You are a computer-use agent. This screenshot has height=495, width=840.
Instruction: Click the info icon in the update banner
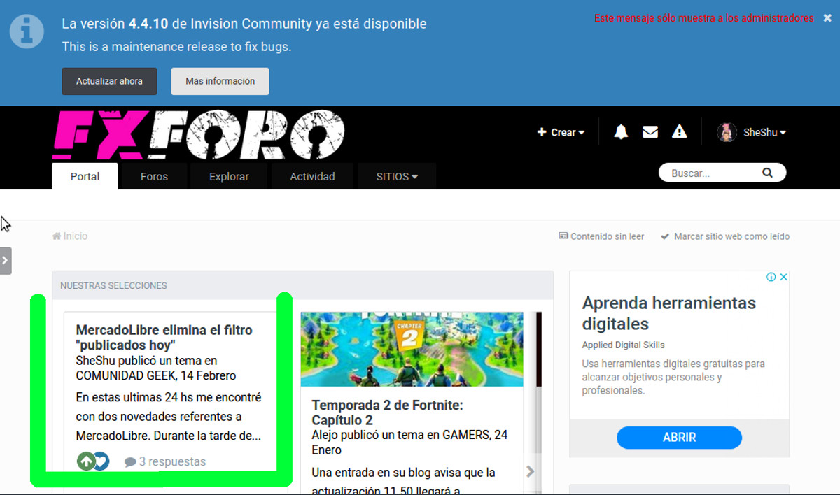(27, 31)
